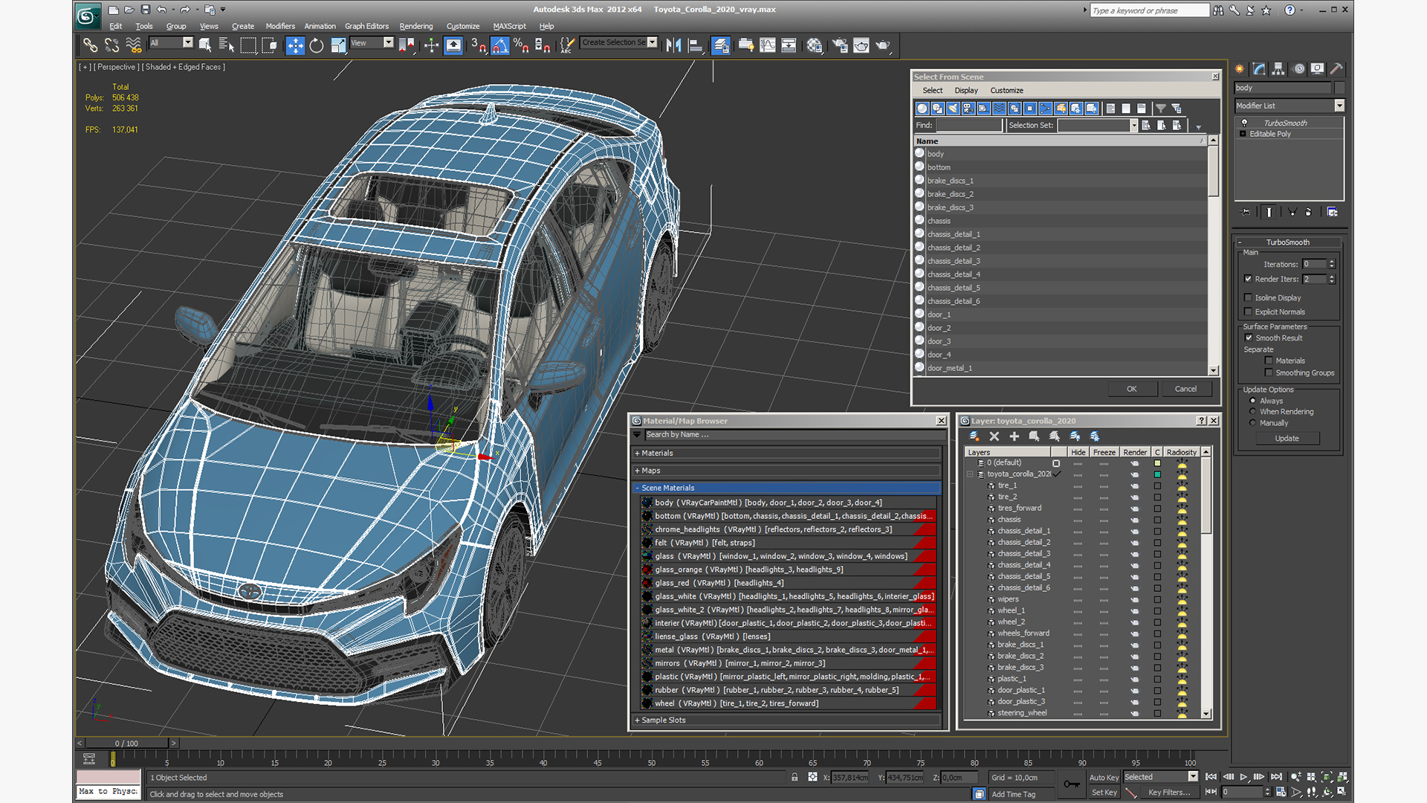Select the Always update radio option
This screenshot has height=803, width=1427.
point(1253,401)
